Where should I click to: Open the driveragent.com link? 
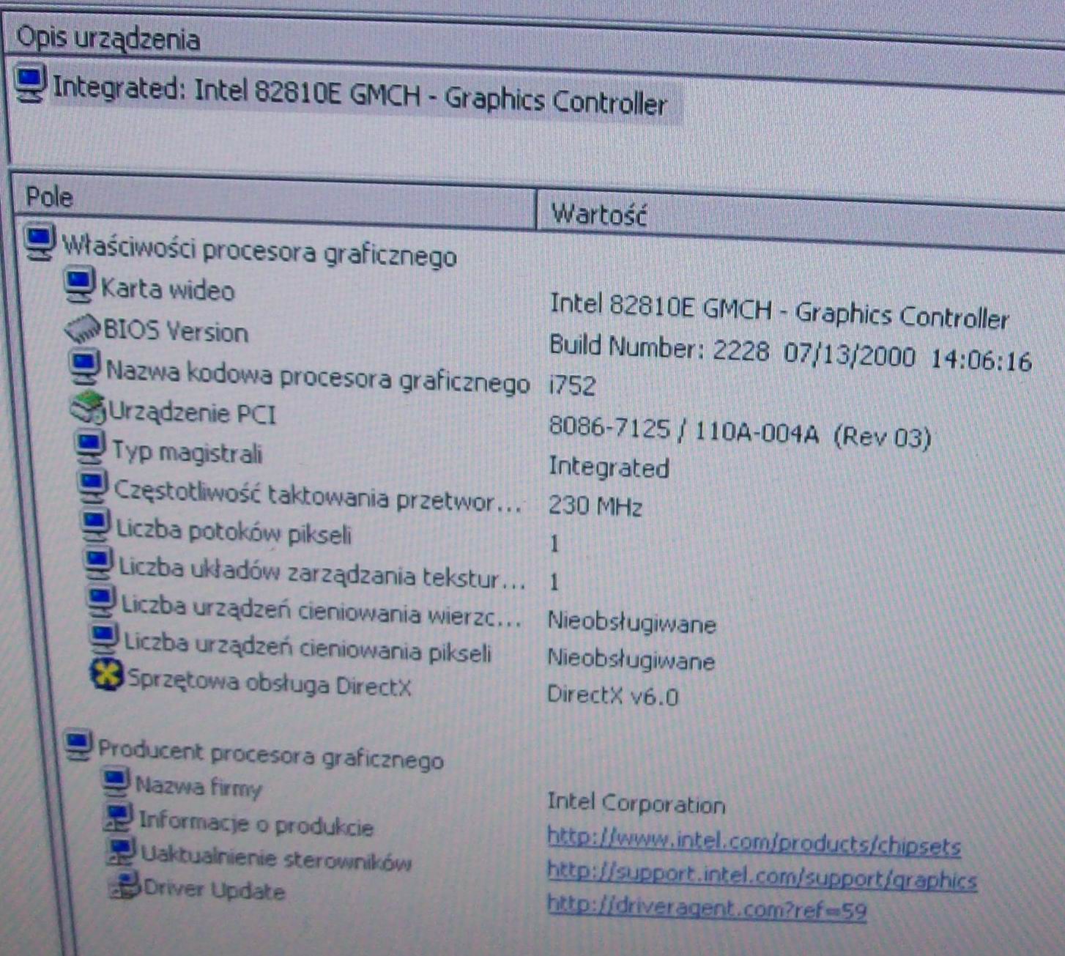pyautogui.click(x=707, y=908)
